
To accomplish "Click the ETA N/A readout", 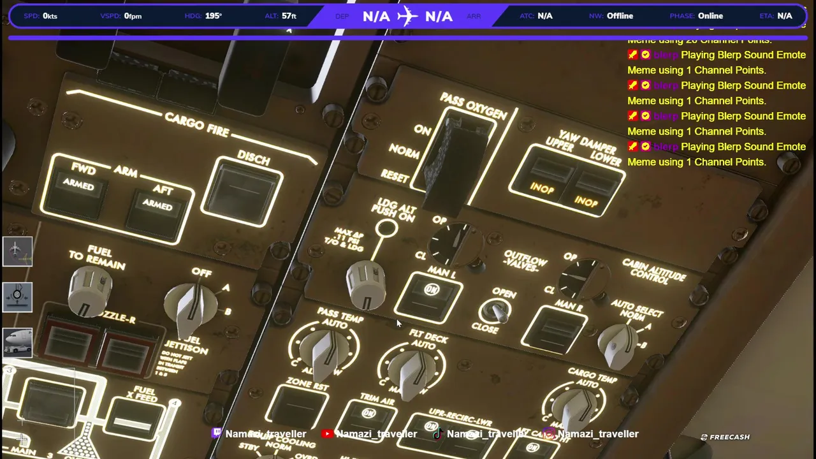I will 776,16.
